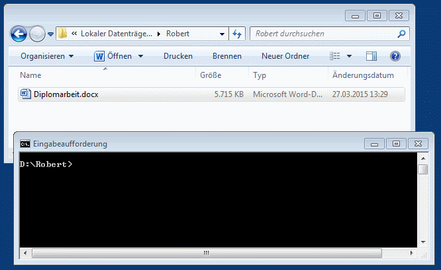Sort by the Änderungsdatum column header
Viewport: 441px width, 270px height.
(363, 75)
